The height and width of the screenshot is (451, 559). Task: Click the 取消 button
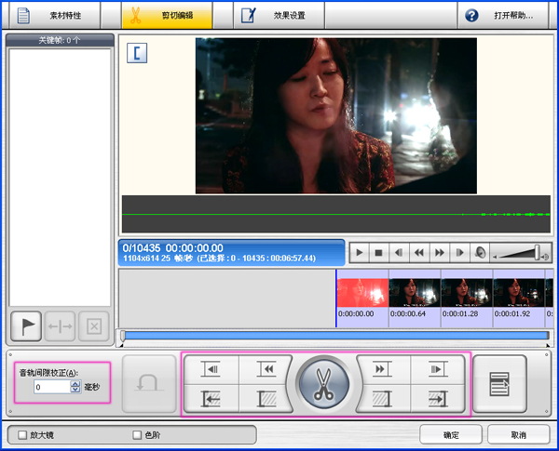[518, 434]
